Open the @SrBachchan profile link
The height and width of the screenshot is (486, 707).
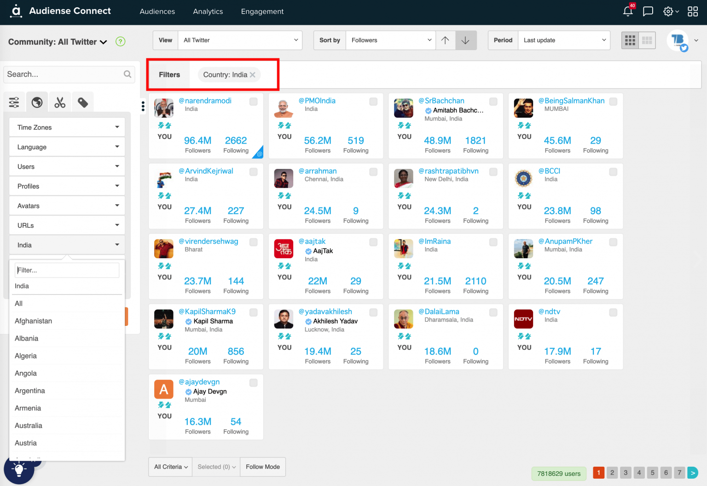(x=441, y=100)
